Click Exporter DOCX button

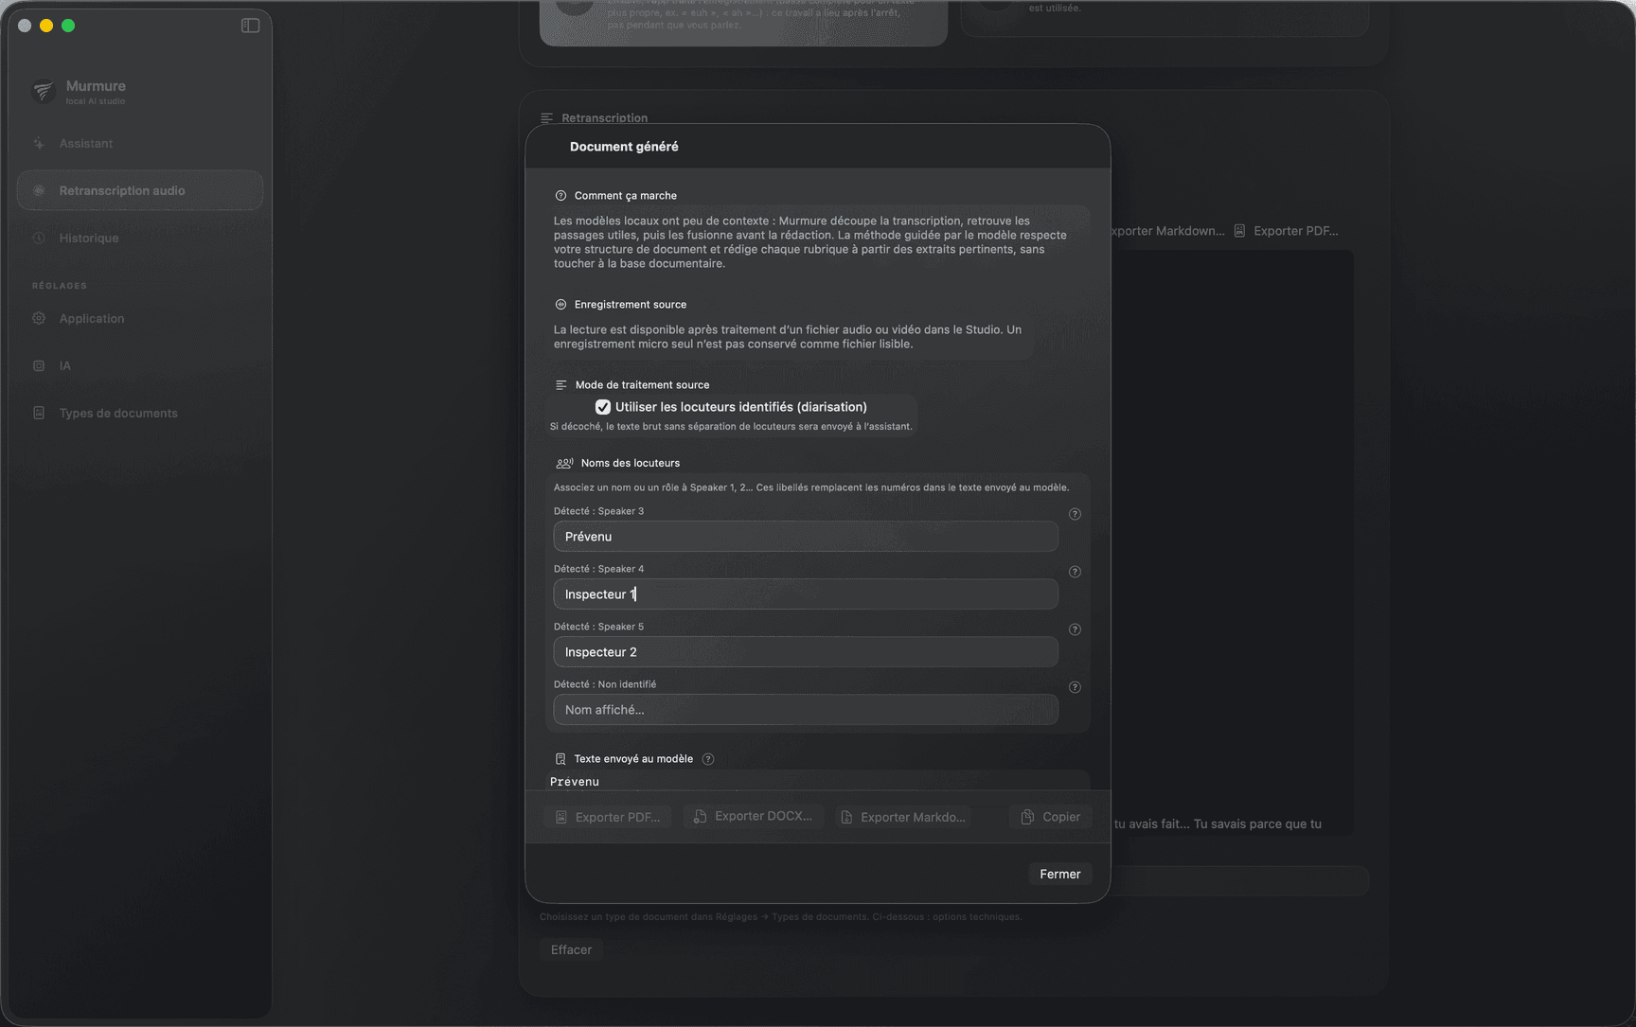click(754, 816)
